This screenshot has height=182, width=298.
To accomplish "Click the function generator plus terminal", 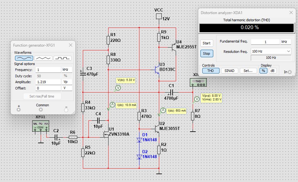I will pyautogui.click(x=19, y=110).
